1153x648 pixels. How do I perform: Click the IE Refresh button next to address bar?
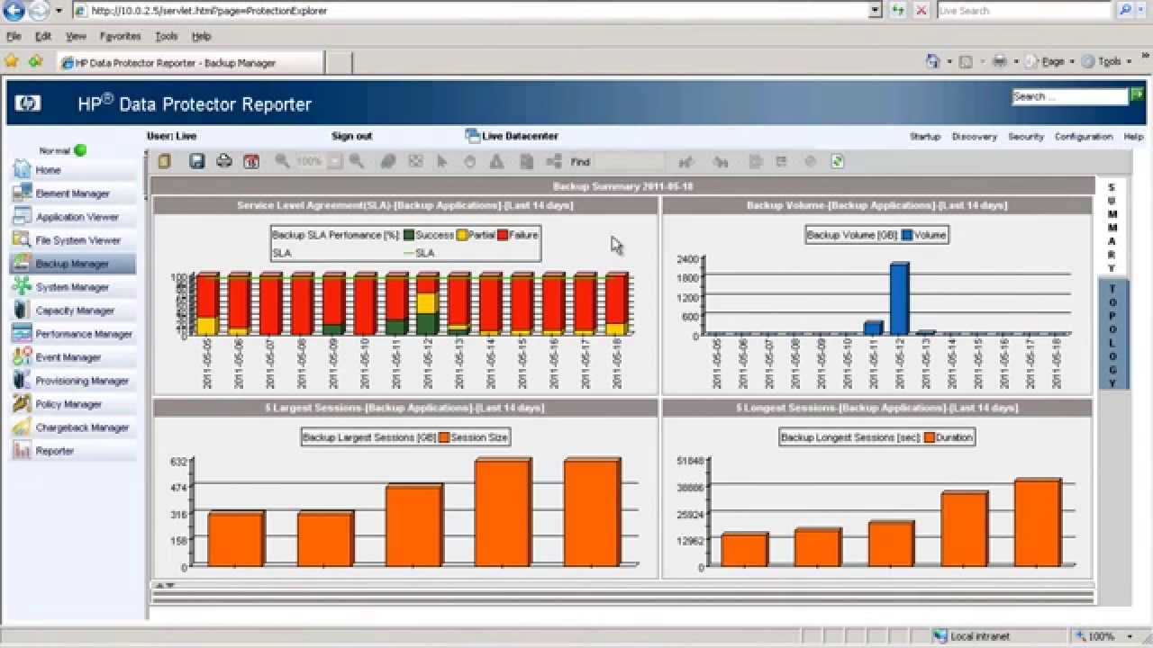pyautogui.click(x=898, y=11)
